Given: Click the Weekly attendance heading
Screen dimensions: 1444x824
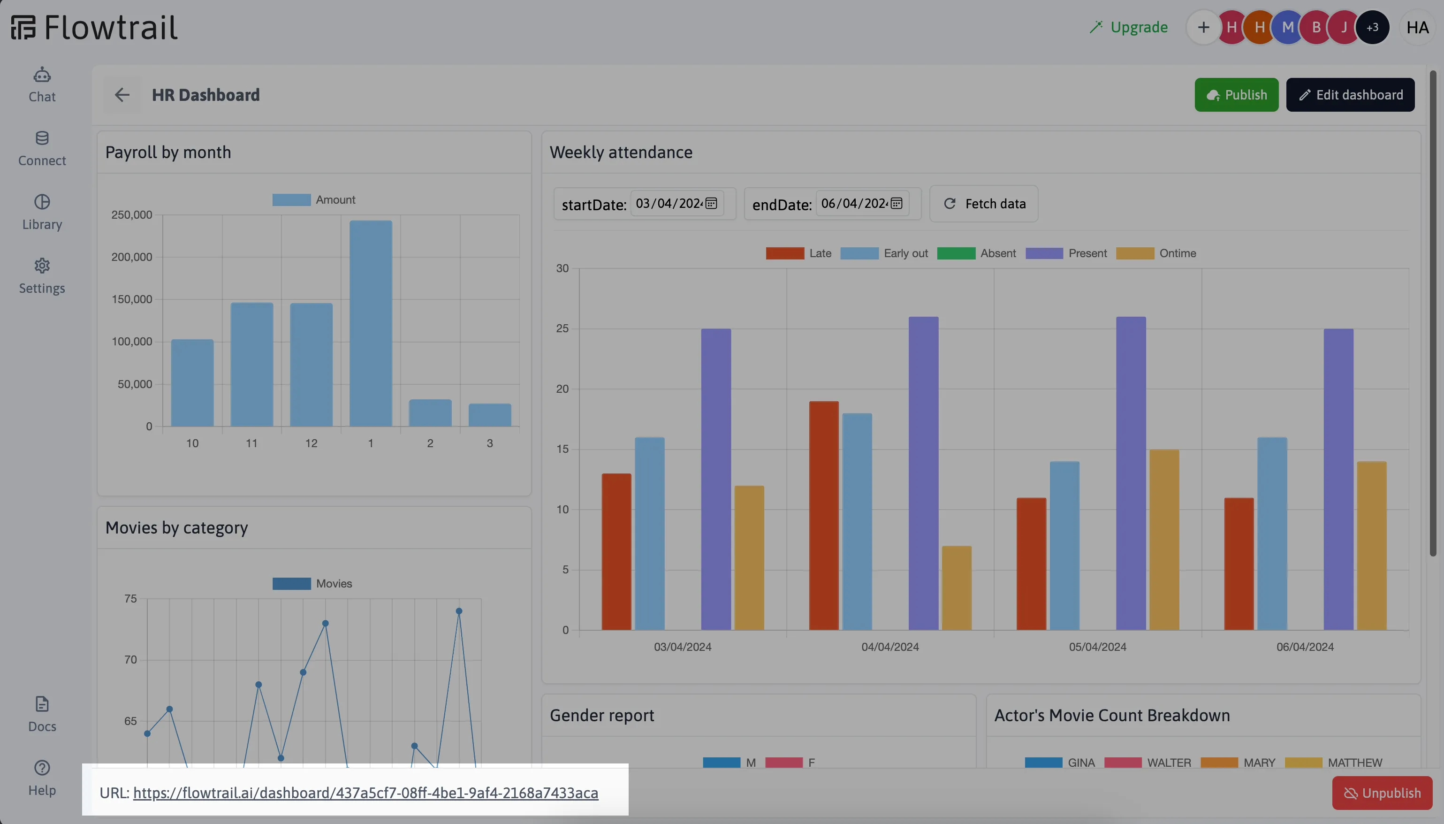Looking at the screenshot, I should click(x=621, y=152).
